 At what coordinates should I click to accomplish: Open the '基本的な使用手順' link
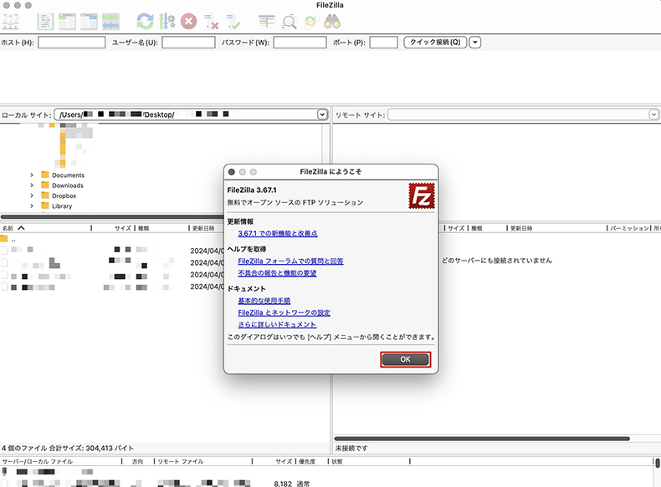click(264, 301)
